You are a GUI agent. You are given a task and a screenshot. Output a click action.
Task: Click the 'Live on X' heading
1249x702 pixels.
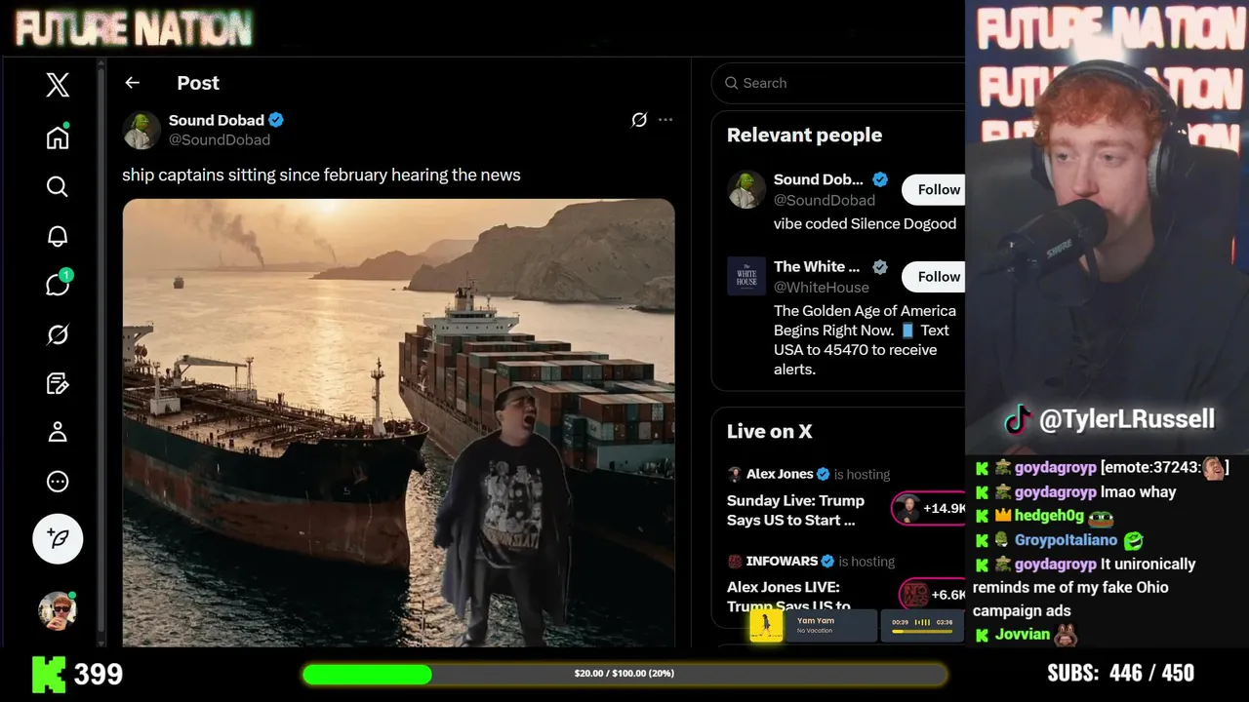(769, 431)
